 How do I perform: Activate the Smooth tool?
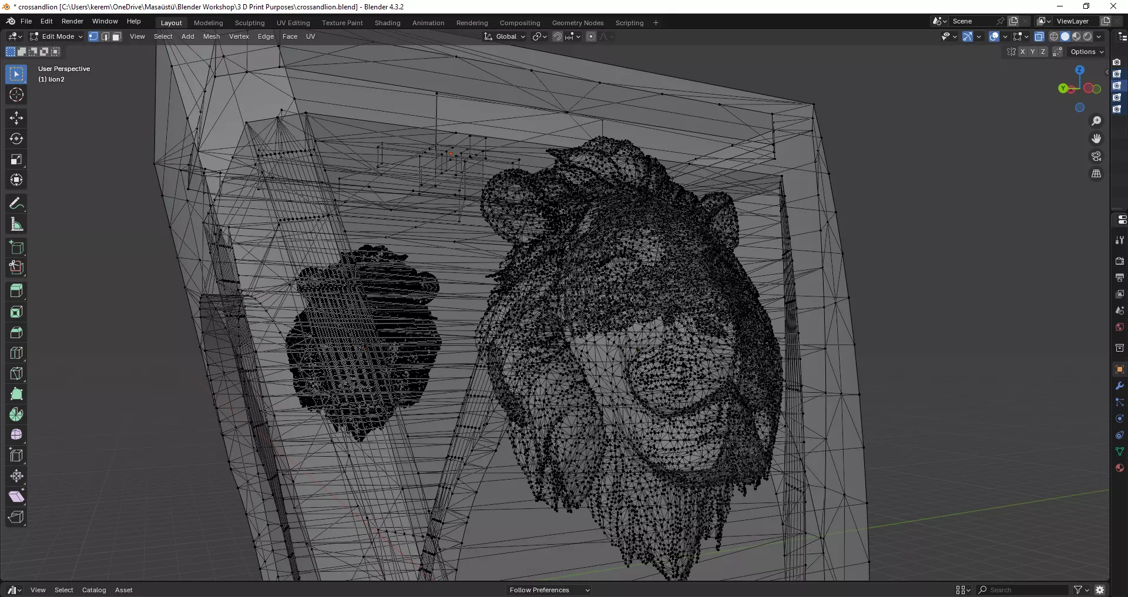coord(16,435)
